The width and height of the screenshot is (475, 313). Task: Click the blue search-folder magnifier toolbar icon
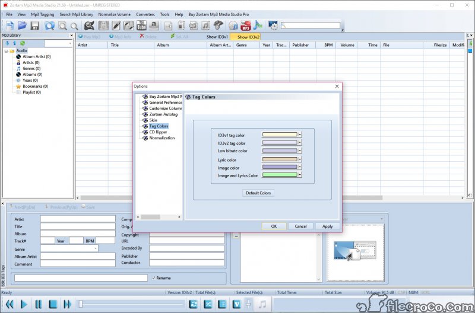[50, 25]
